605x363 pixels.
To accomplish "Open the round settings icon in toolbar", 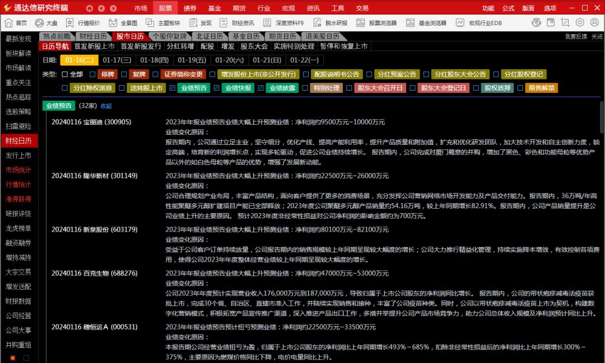I will point(580,22).
